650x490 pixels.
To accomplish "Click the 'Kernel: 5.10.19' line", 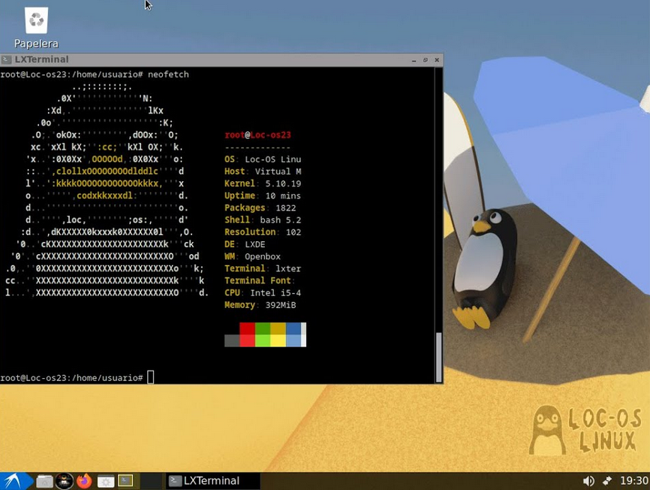I will click(x=263, y=183).
